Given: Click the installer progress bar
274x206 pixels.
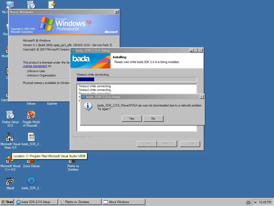Looking at the screenshot, I should pyautogui.click(x=137, y=79).
